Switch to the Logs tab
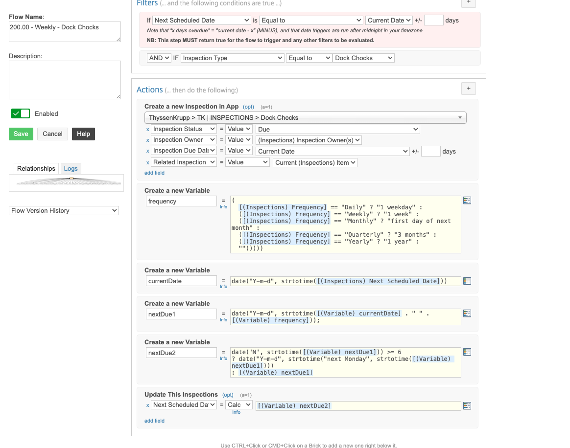Viewport: 570px width, 448px height. click(71, 169)
